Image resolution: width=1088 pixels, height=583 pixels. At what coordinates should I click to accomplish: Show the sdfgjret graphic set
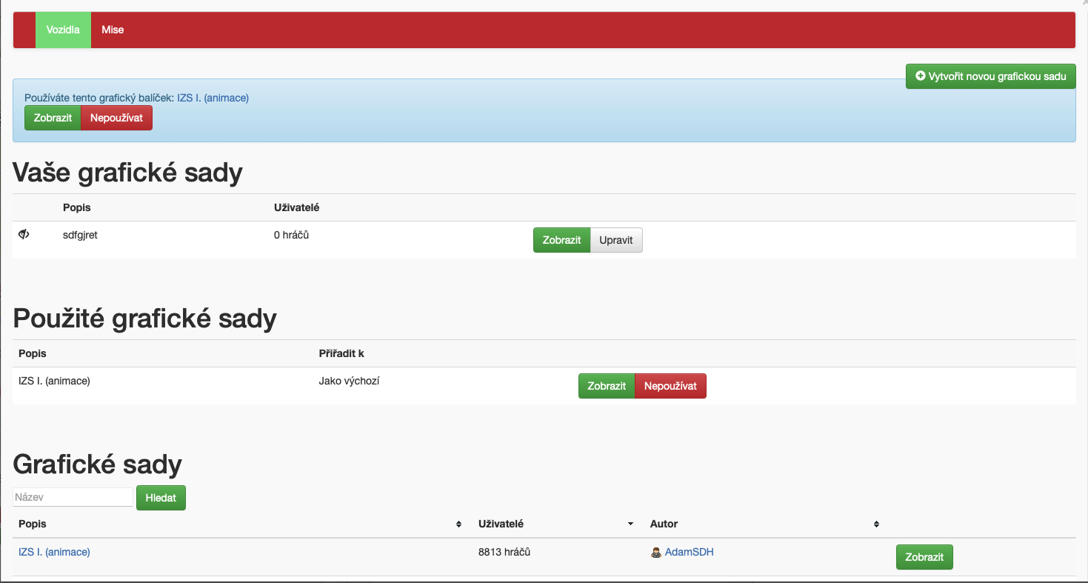click(x=561, y=240)
